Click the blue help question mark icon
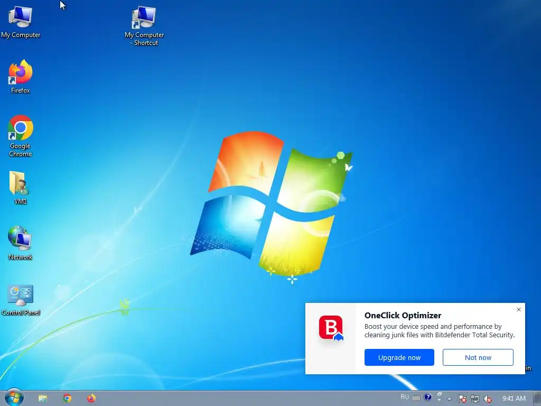541x406 pixels. click(x=427, y=398)
